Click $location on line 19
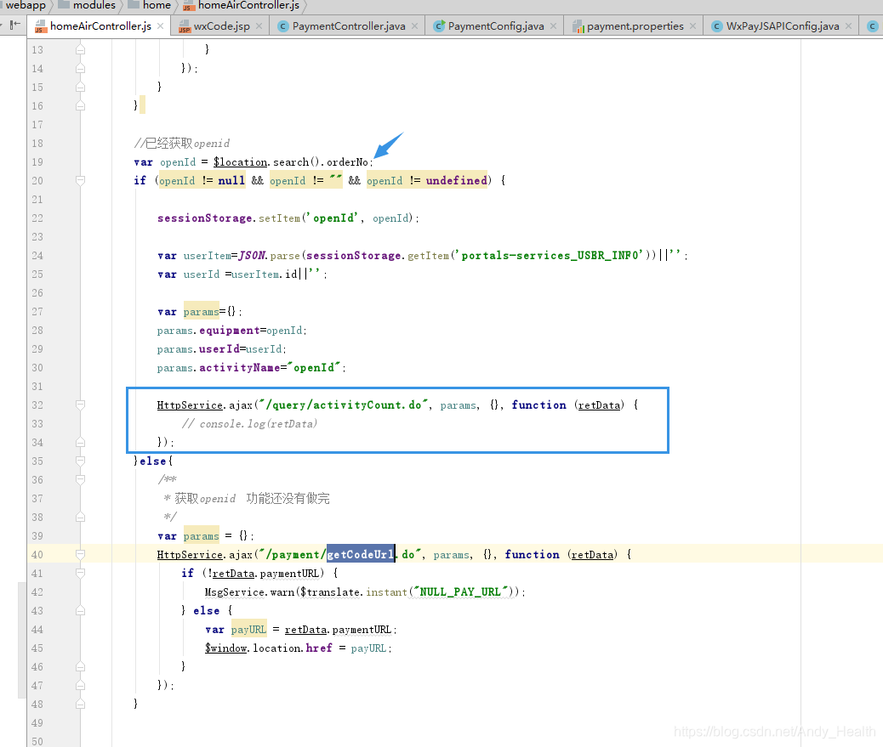The width and height of the screenshot is (883, 747). click(x=241, y=162)
